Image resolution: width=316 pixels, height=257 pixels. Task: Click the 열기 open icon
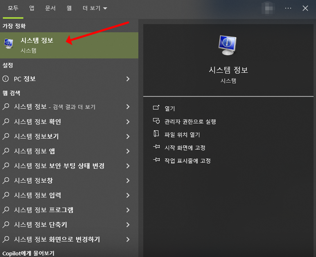156,107
